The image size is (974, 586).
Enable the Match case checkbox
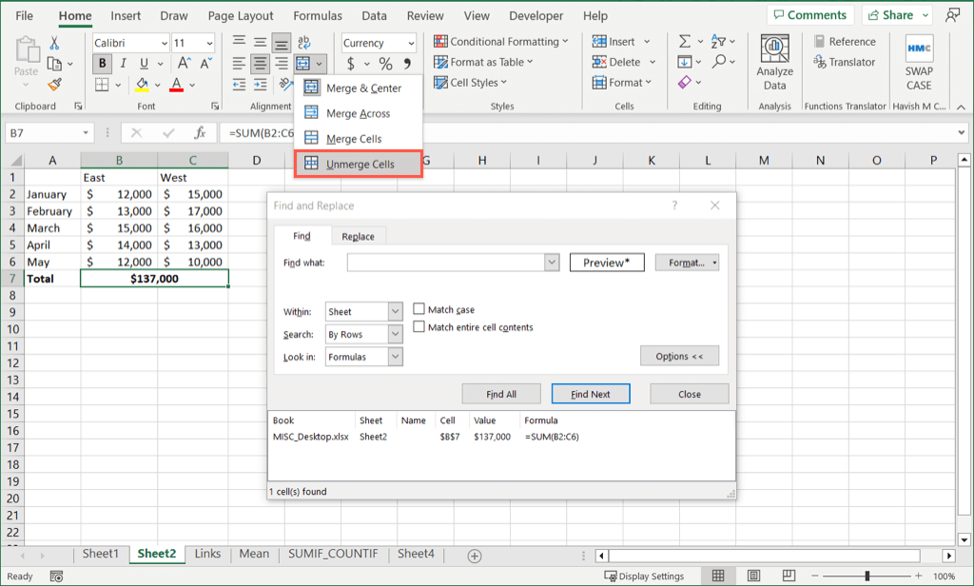point(419,309)
